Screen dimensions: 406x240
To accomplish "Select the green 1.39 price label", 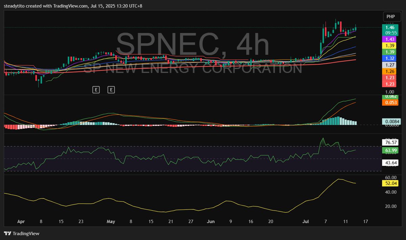I will [x=390, y=52].
